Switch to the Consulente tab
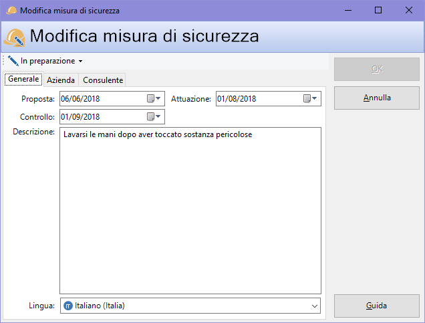Image resolution: width=425 pixels, height=323 pixels. [x=103, y=80]
